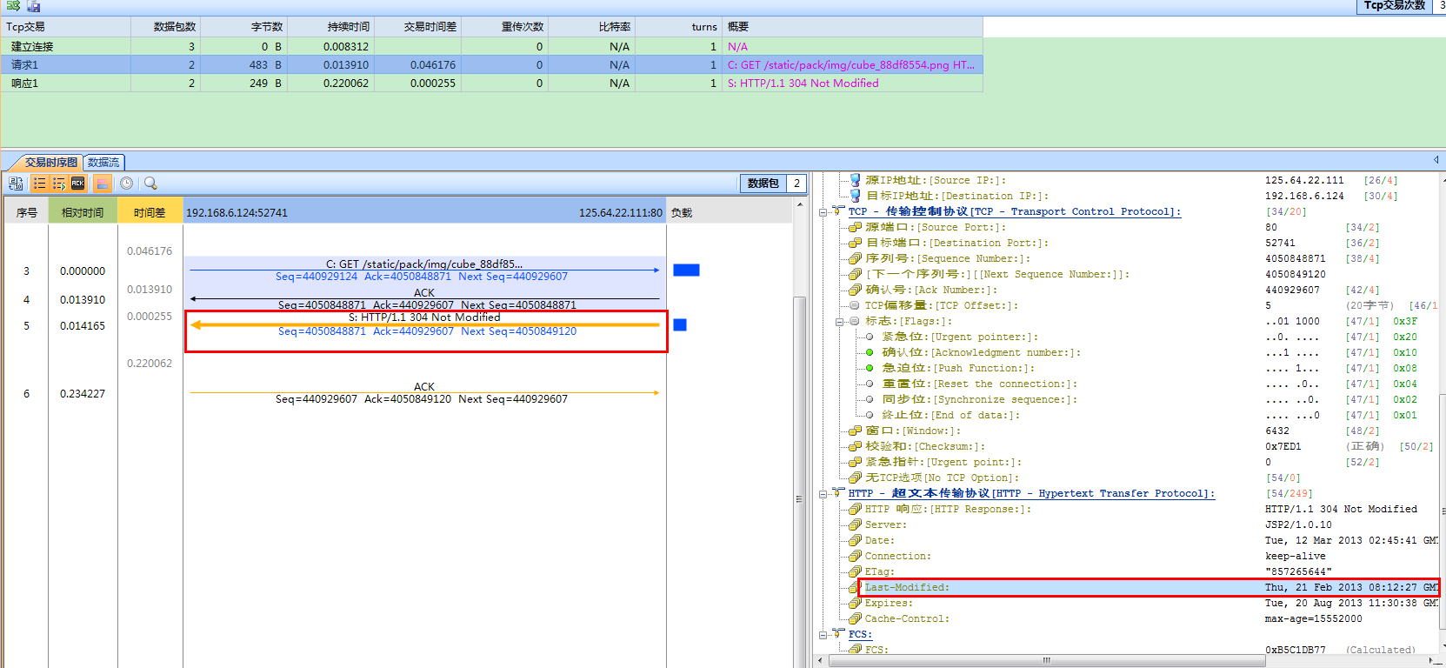The height and width of the screenshot is (668, 1446).
Task: Click the 时间差 yellow column header
Action: coord(150,212)
